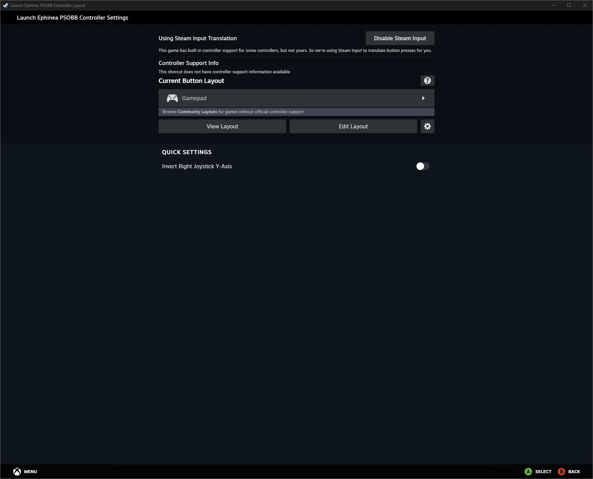Select the Current Button Layout Gamepad row

click(296, 98)
